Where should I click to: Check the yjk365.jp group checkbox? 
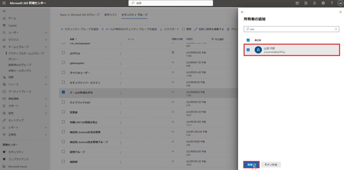tap(63, 53)
